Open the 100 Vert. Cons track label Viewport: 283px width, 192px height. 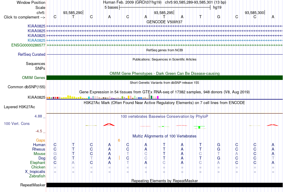coord(17,123)
